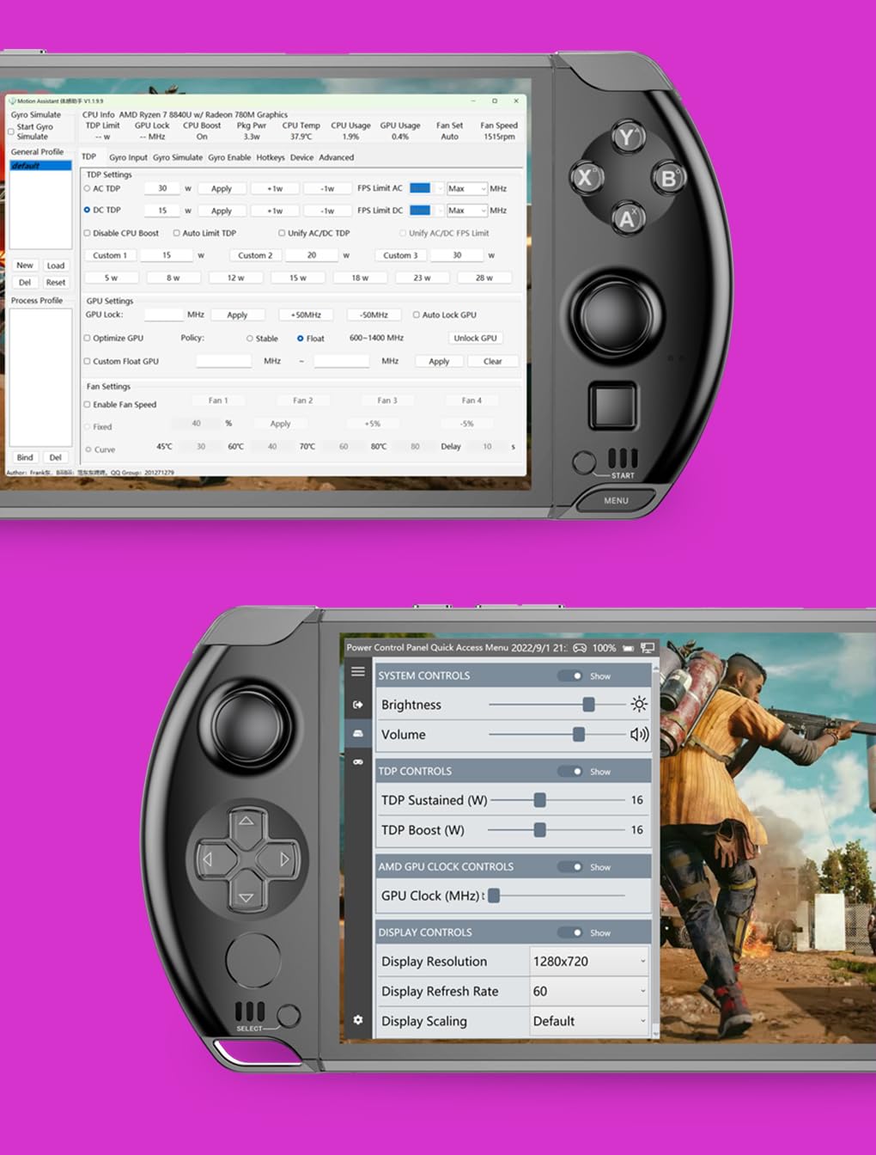The image size is (876, 1155).
Task: Toggle the DISPLAY CONTROLS Show switch
Action: tap(570, 932)
